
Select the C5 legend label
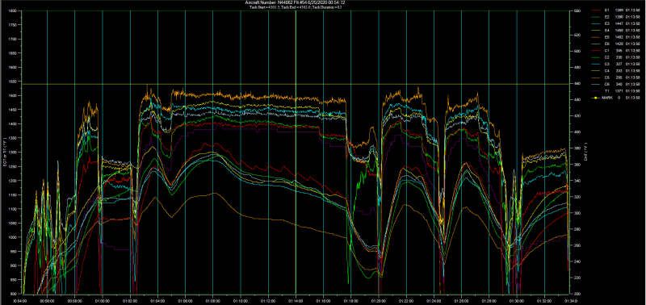click(x=607, y=77)
